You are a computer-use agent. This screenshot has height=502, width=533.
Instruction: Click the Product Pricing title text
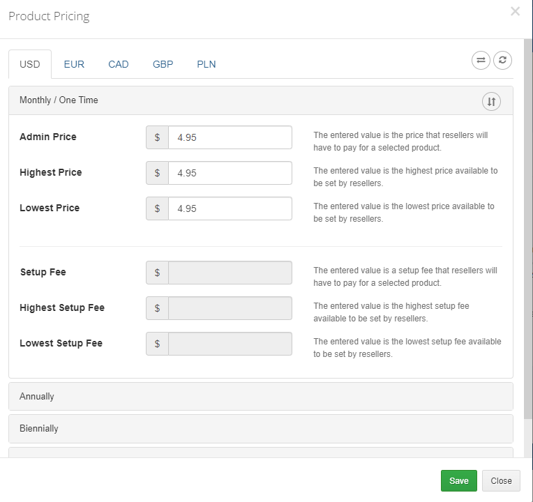click(49, 16)
